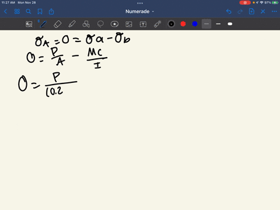Viewport: 280px width, 210px height.
Task: Select the laser pointer tool
Action: point(157,24)
